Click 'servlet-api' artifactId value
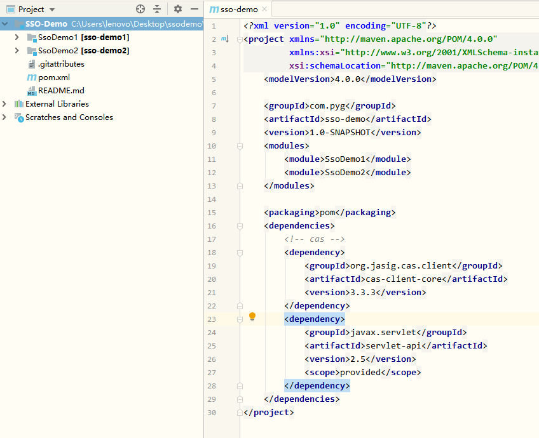Viewport: 539px width, 438px height. (393, 346)
